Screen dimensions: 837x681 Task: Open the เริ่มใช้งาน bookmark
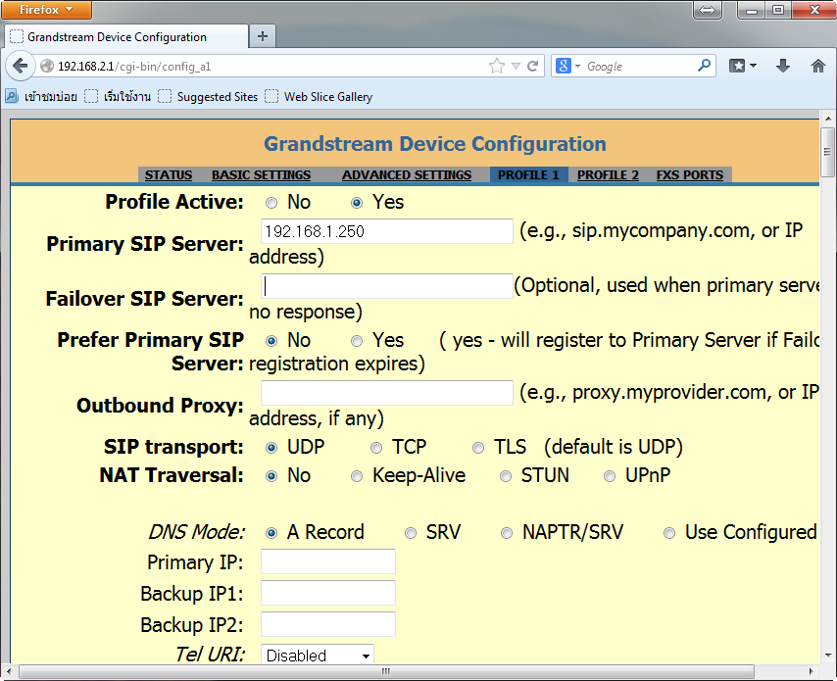click(x=118, y=97)
